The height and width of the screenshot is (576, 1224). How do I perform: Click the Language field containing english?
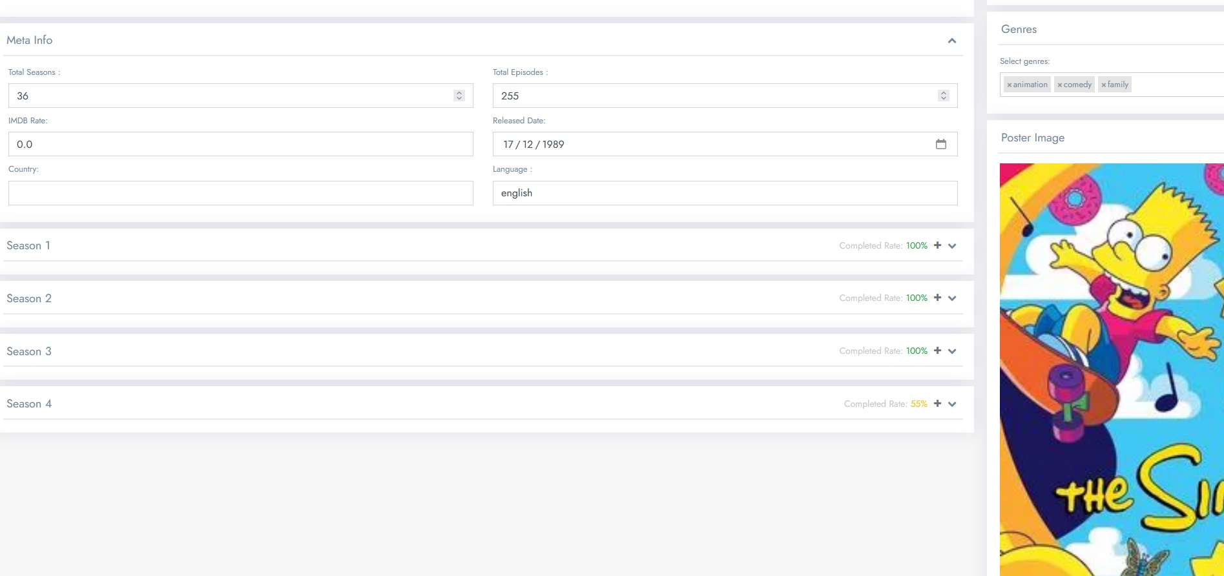click(x=725, y=193)
